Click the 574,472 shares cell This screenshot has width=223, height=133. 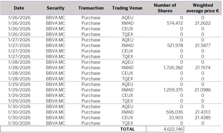[x=175, y=23]
